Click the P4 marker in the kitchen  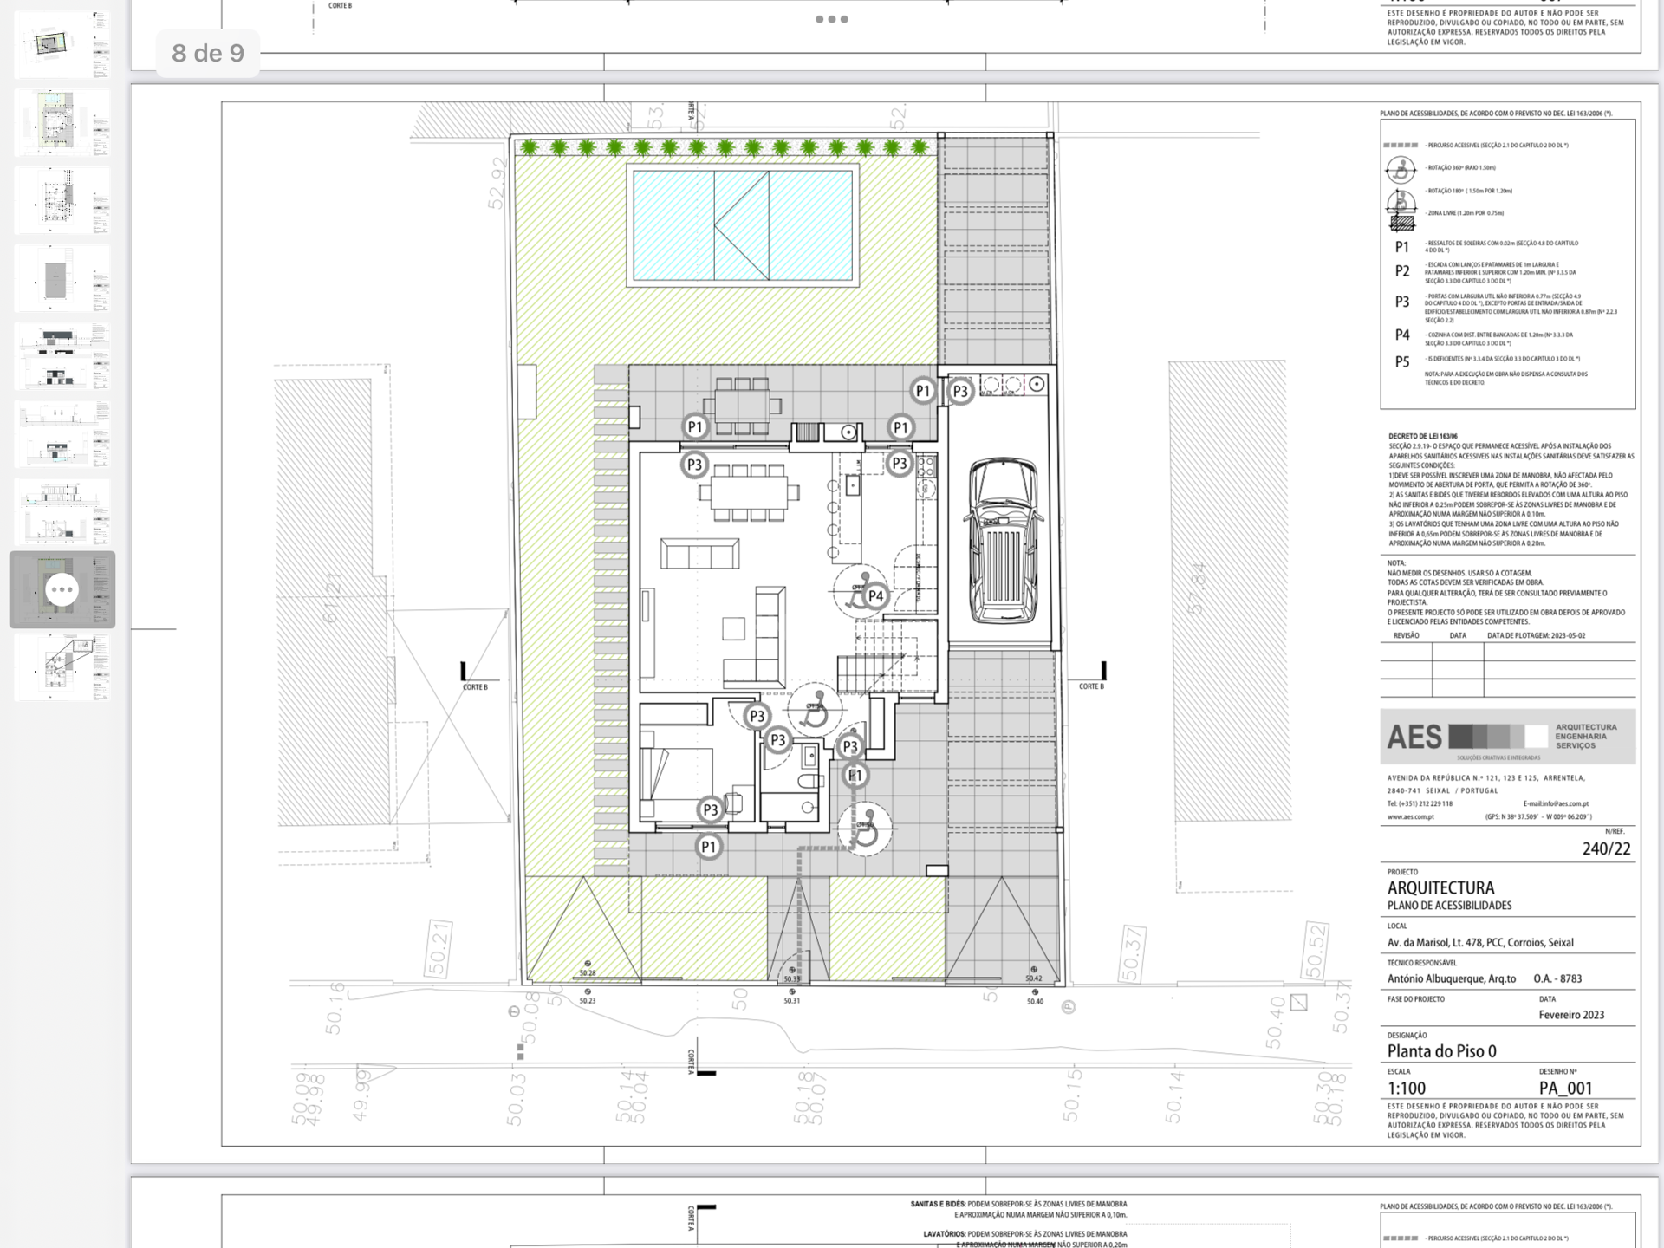coord(875,596)
